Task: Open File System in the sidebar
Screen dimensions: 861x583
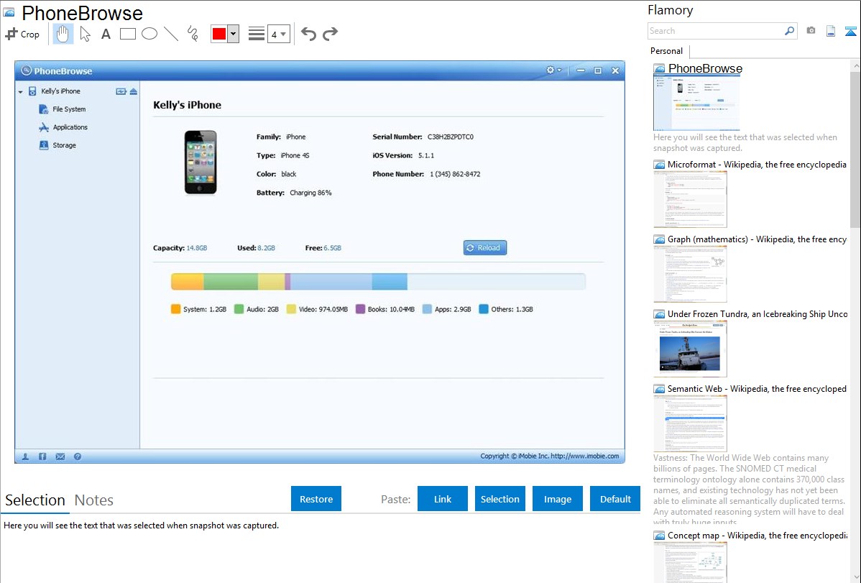Action: [69, 109]
